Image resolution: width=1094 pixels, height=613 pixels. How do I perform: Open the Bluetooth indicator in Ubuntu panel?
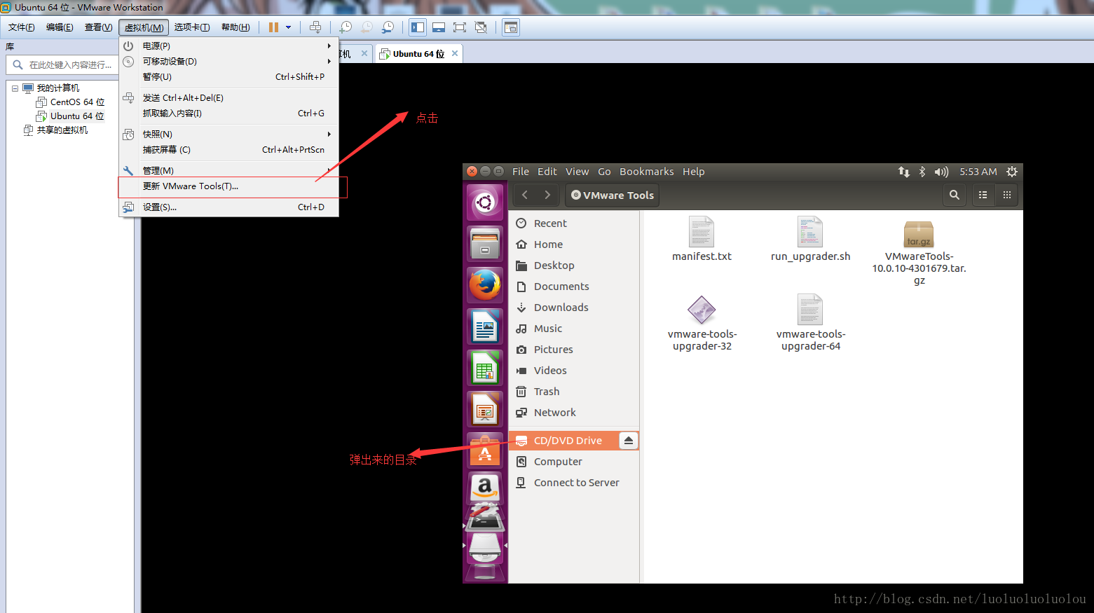click(922, 172)
